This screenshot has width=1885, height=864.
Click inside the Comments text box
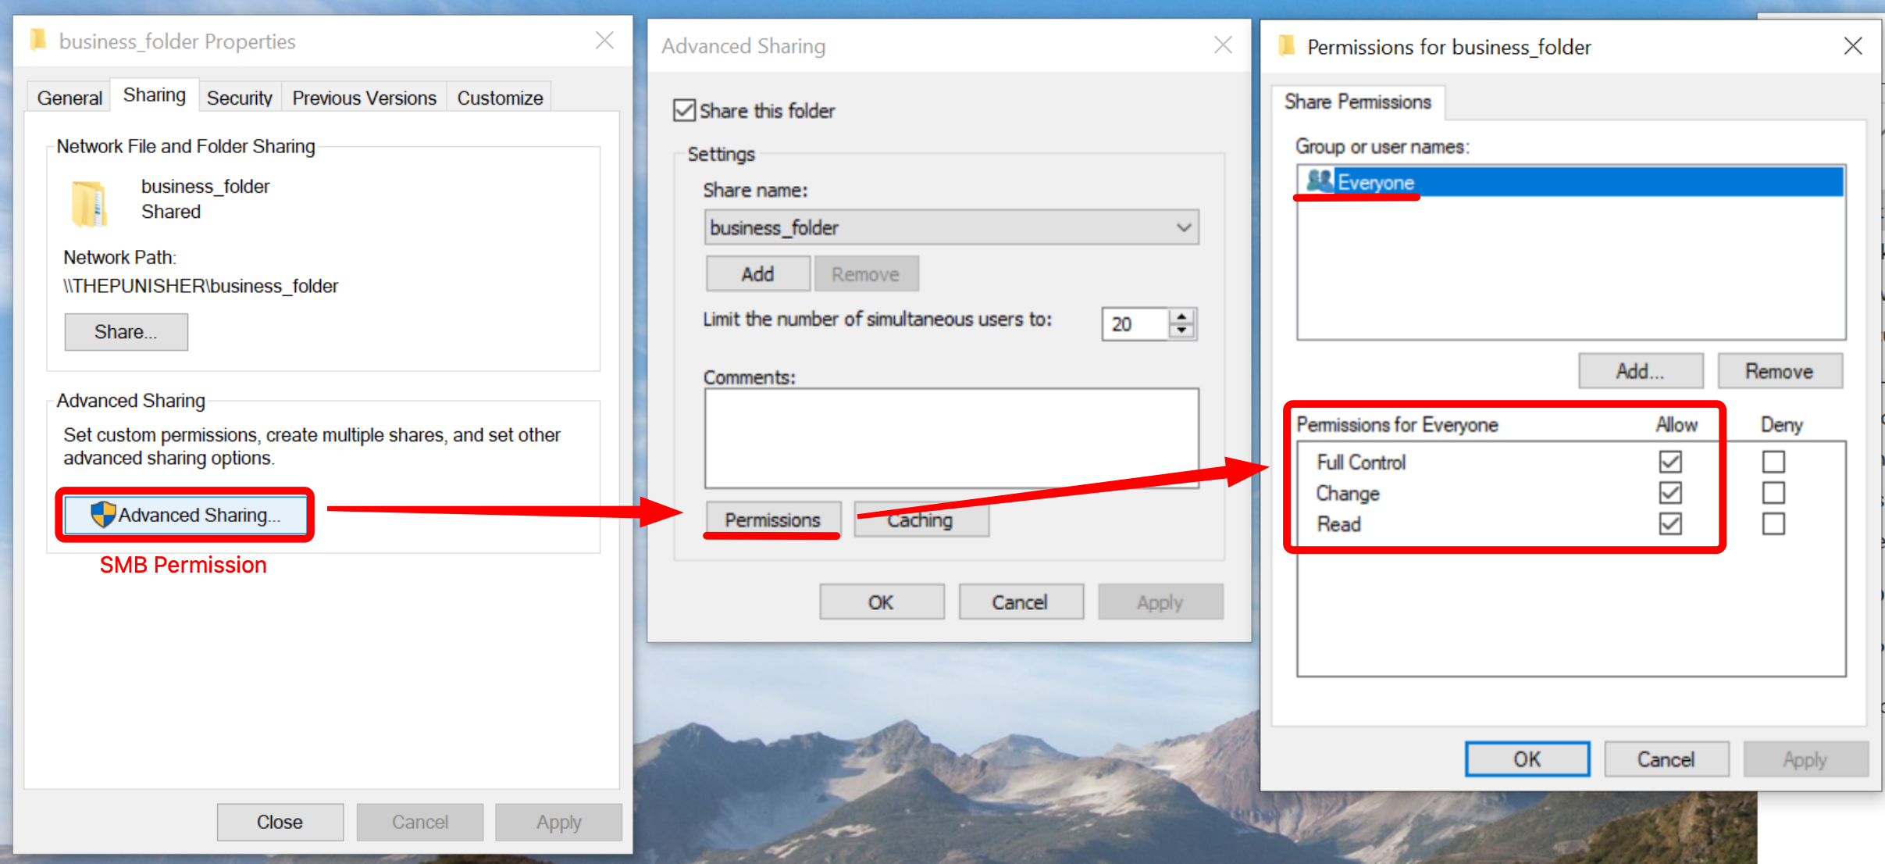(951, 437)
